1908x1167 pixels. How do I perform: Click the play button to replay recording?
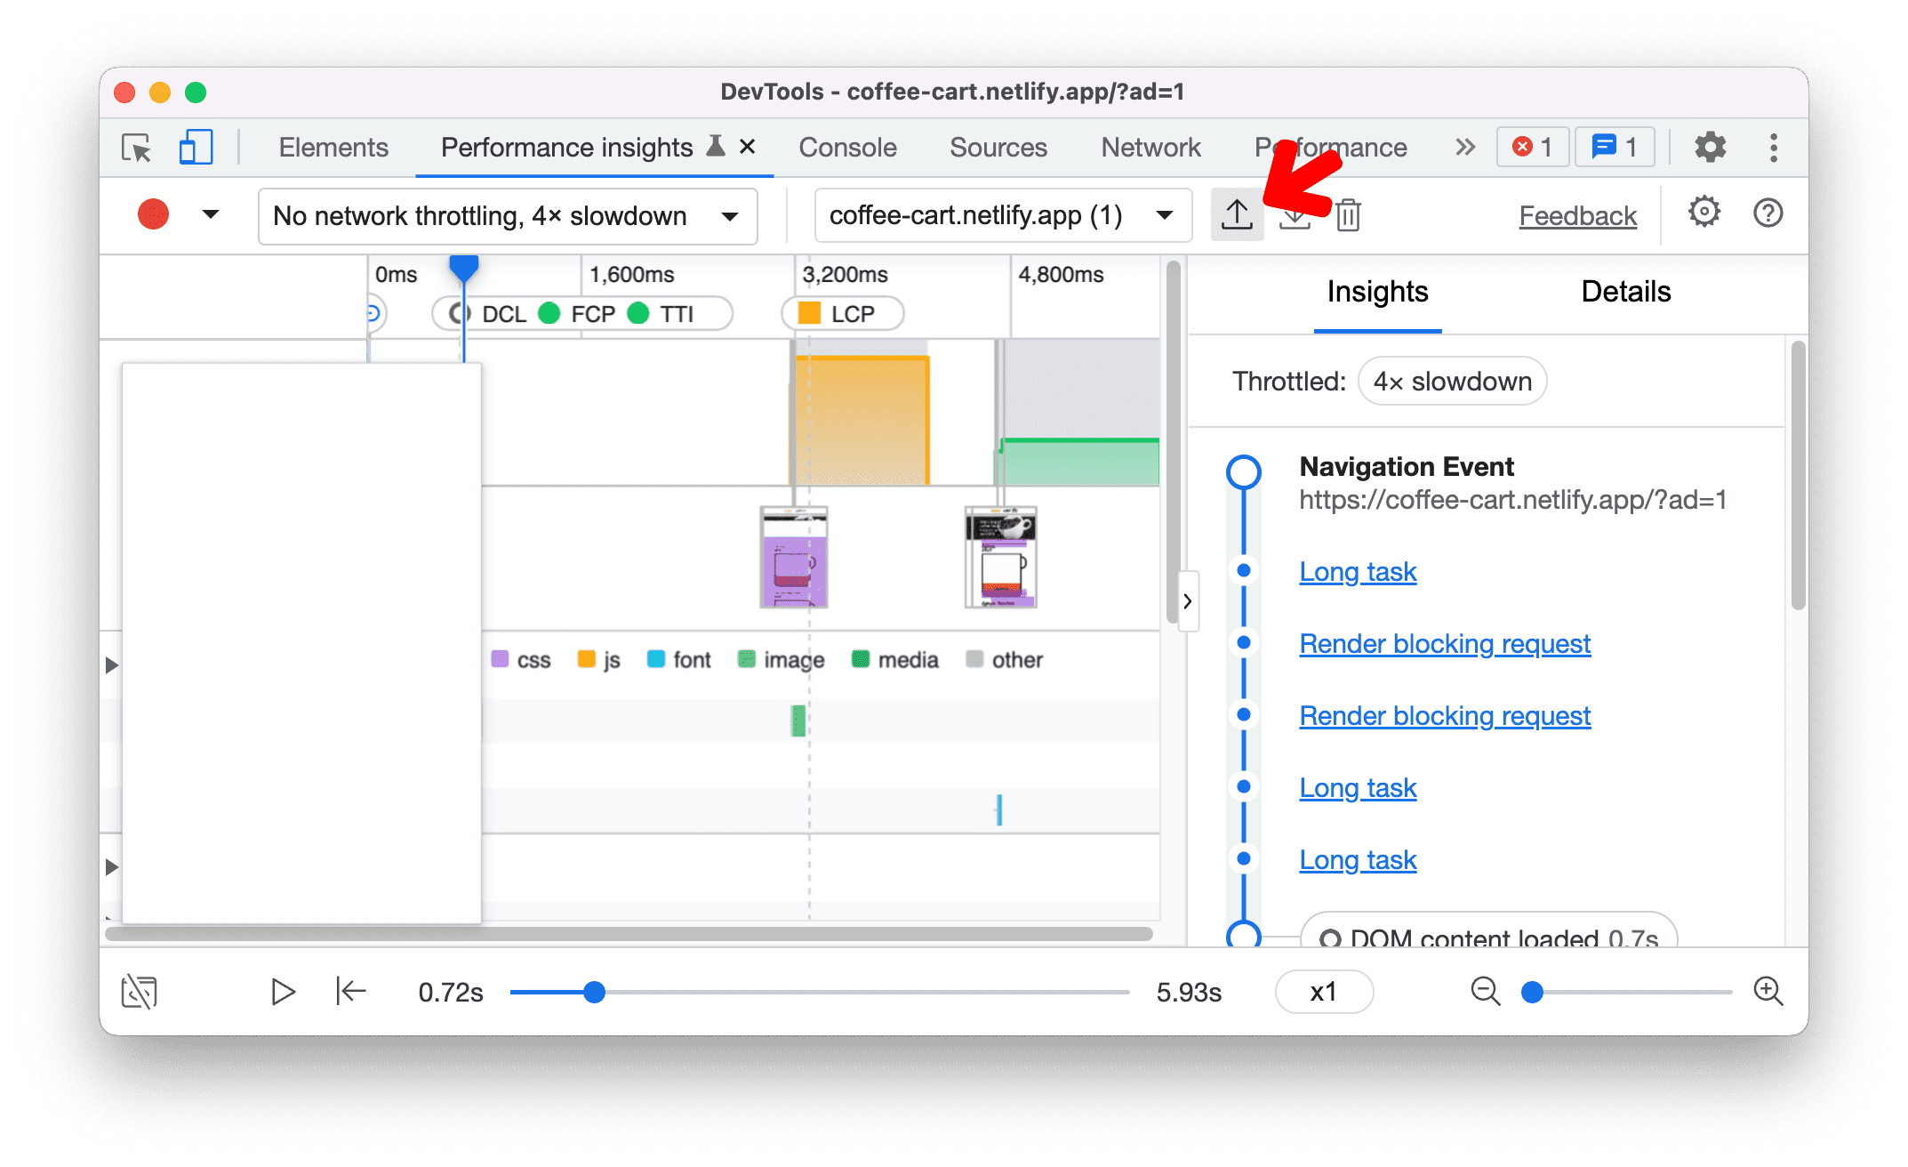(x=282, y=991)
